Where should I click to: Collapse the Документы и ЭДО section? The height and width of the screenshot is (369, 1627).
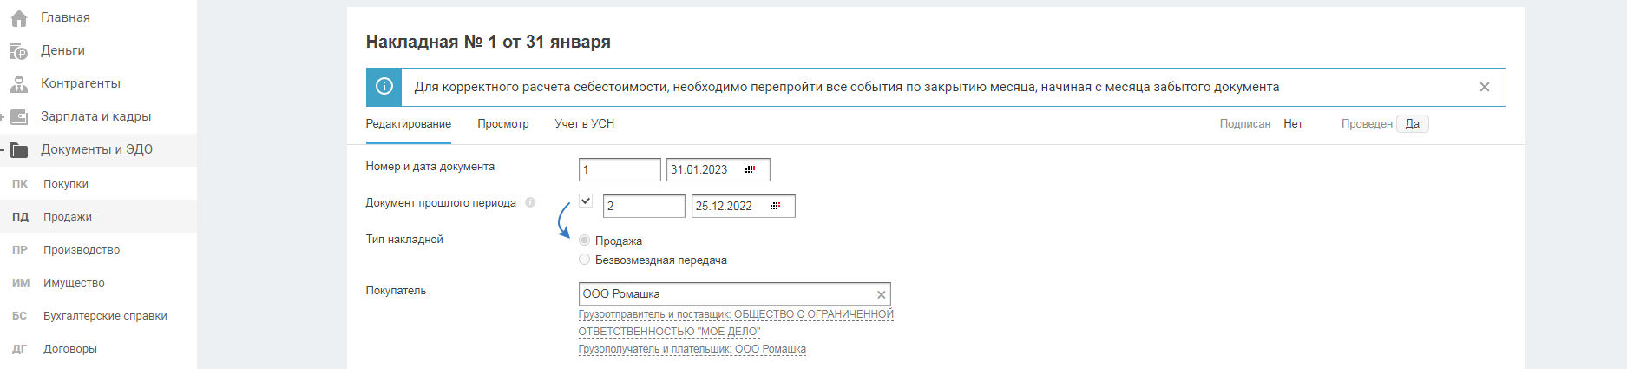(x=3, y=150)
